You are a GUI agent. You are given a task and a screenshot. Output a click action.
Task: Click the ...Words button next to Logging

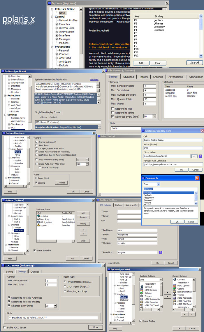pyautogui.click(x=61, y=183)
